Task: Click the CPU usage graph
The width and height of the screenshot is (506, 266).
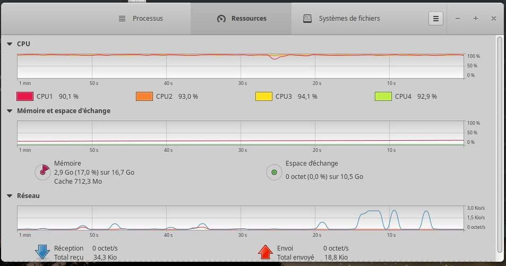Action: (x=241, y=66)
